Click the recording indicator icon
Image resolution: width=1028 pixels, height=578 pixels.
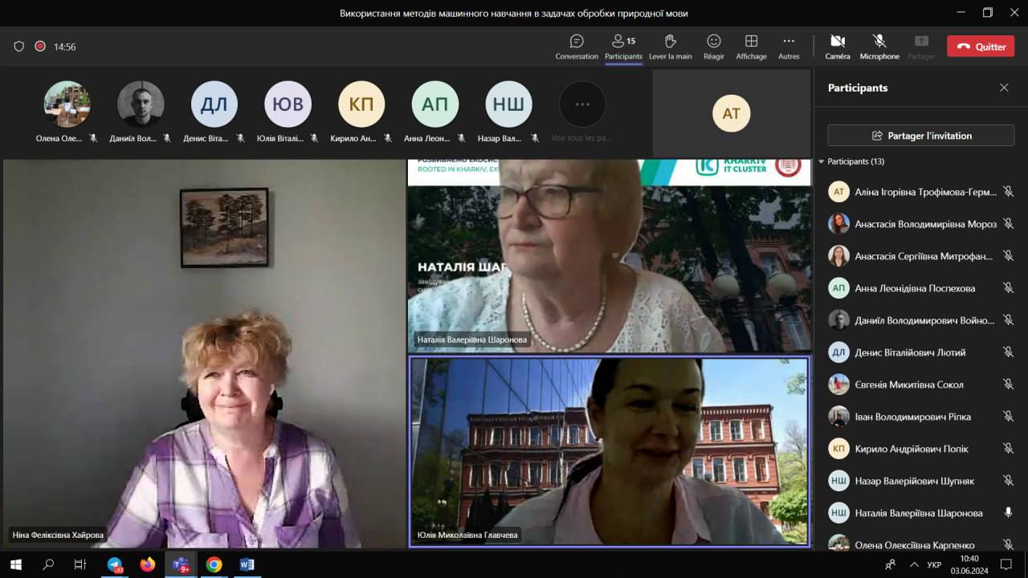pos(40,47)
